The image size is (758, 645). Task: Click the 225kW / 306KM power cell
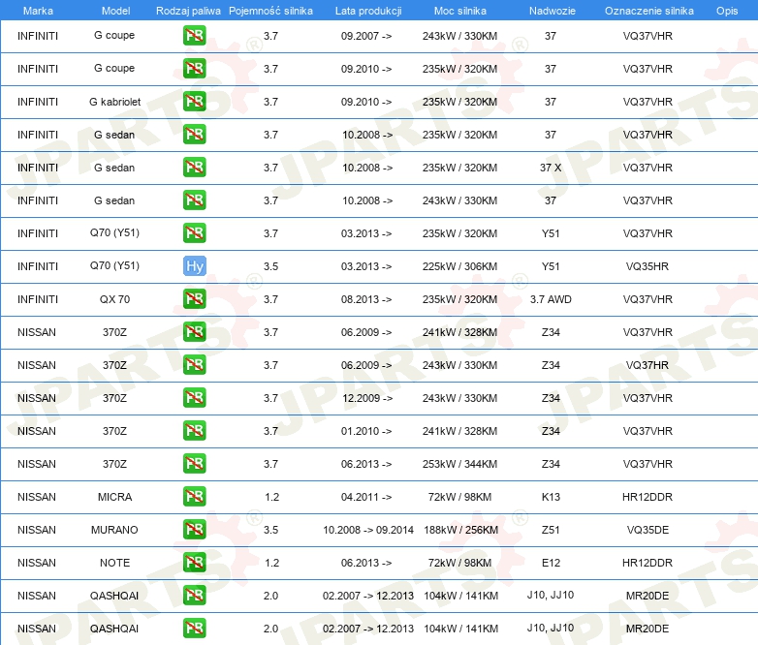click(459, 265)
